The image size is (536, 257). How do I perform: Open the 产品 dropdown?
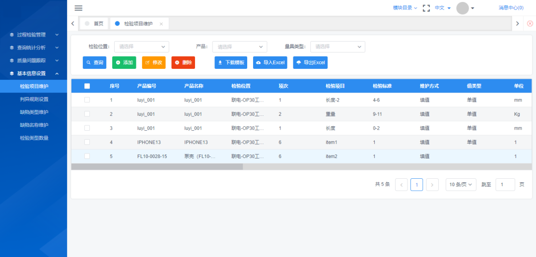(x=240, y=47)
